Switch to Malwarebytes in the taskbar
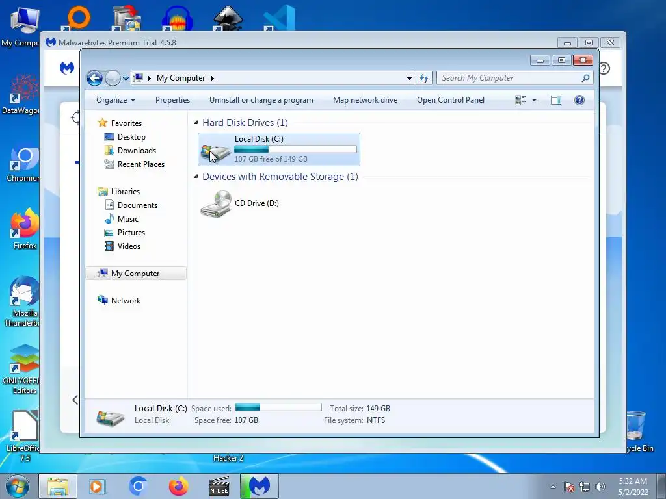 (260, 487)
